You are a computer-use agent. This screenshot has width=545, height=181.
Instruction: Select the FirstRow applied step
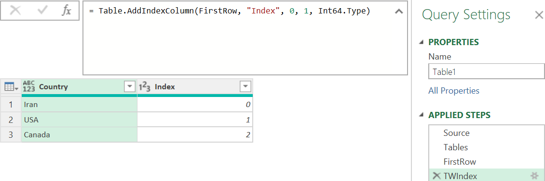[487, 162]
